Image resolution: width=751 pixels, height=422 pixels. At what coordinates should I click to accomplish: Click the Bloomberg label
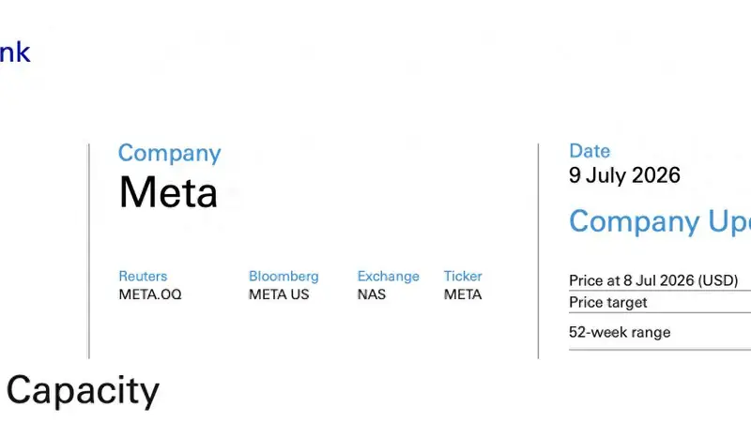pyautogui.click(x=284, y=277)
